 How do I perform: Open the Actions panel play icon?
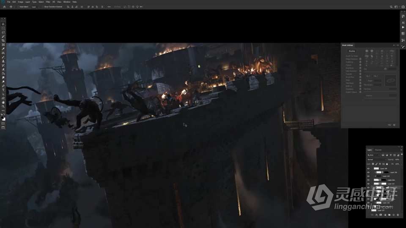tap(403, 27)
